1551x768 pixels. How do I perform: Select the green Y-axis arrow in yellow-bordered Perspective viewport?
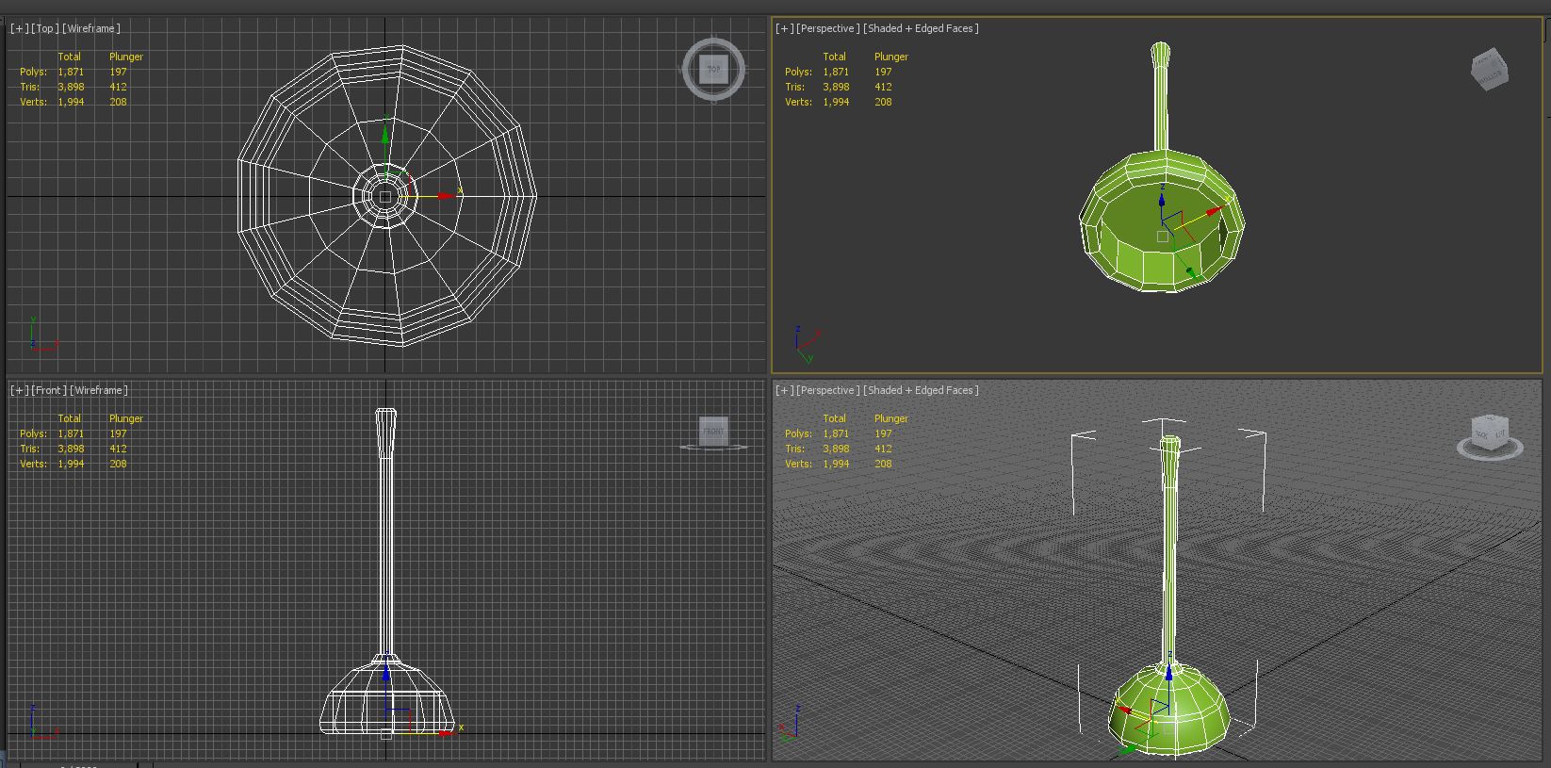pos(1191,273)
